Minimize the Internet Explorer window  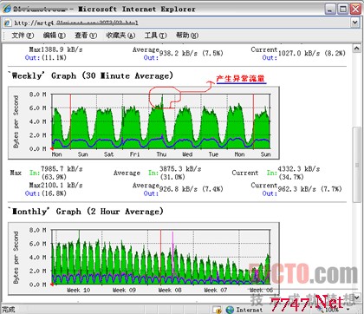tap(330, 9)
